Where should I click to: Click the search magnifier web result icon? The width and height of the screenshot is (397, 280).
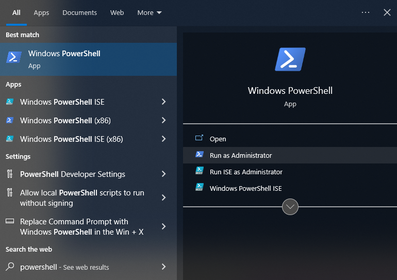click(10, 267)
